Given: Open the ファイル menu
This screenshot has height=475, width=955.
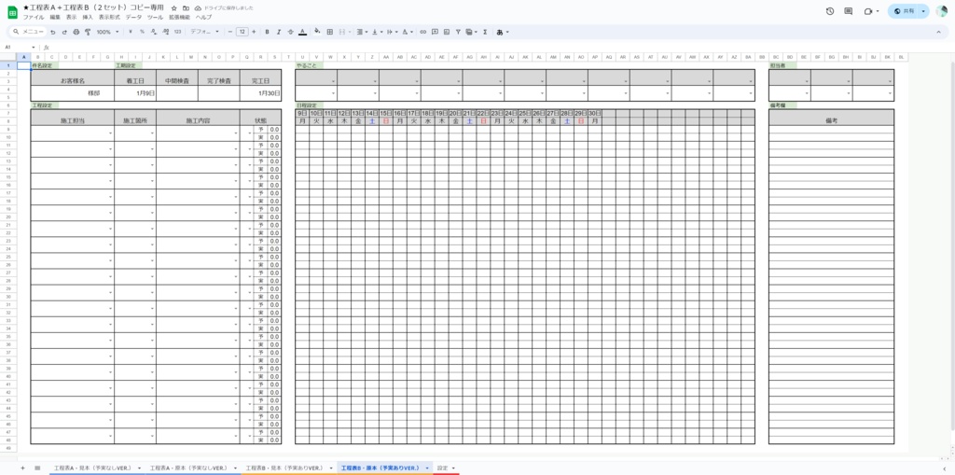Looking at the screenshot, I should pos(34,18).
